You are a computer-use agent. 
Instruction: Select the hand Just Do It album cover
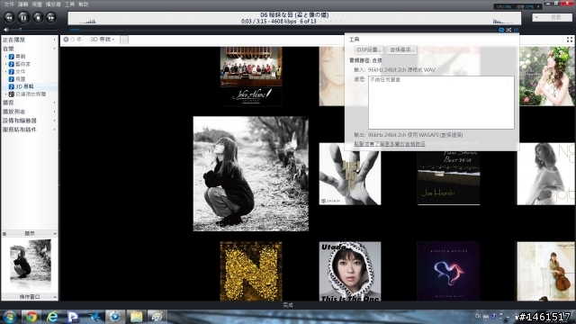point(350,174)
